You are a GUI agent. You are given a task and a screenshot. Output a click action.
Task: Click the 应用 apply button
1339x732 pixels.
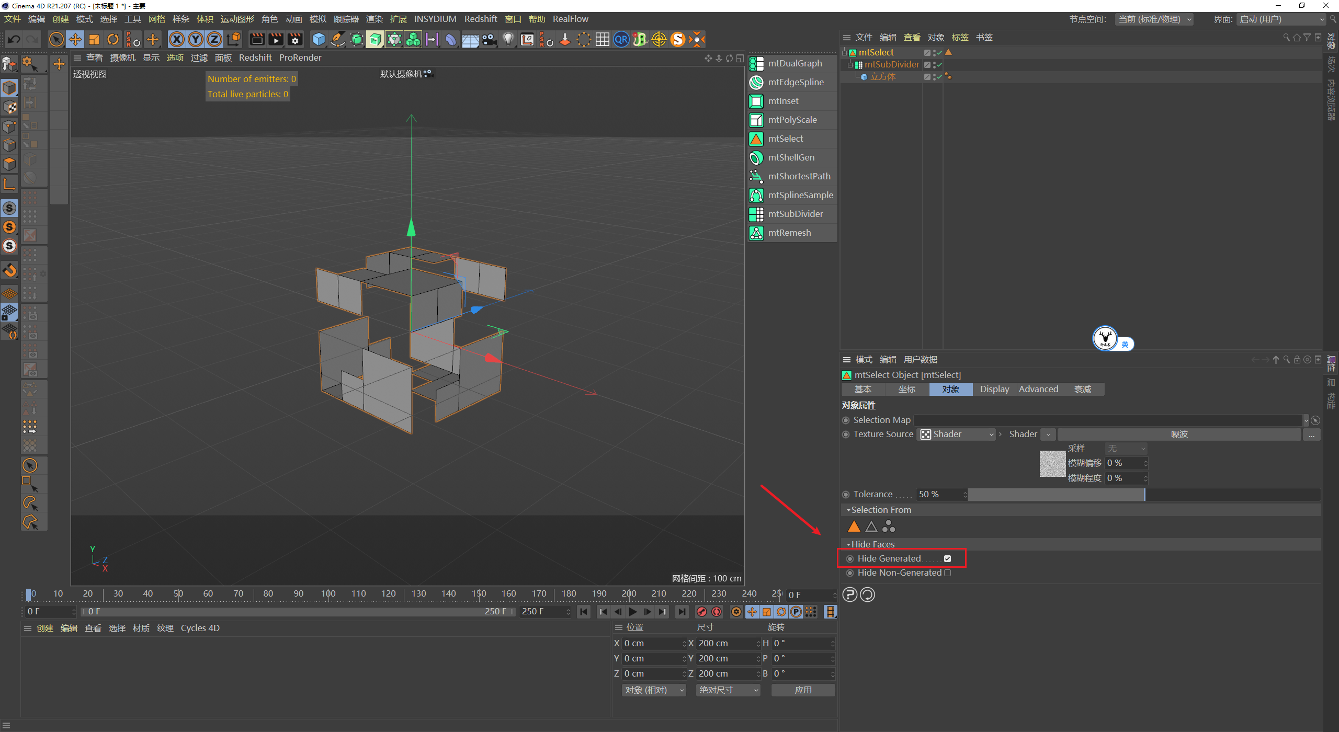coord(802,690)
